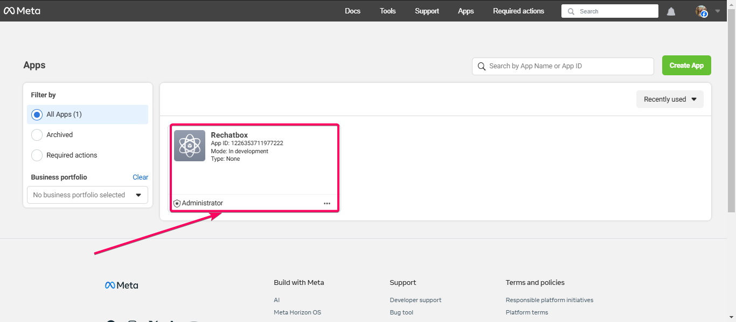736x322 pixels.
Task: Open the Rechatbox app name link
Action: click(x=230, y=135)
